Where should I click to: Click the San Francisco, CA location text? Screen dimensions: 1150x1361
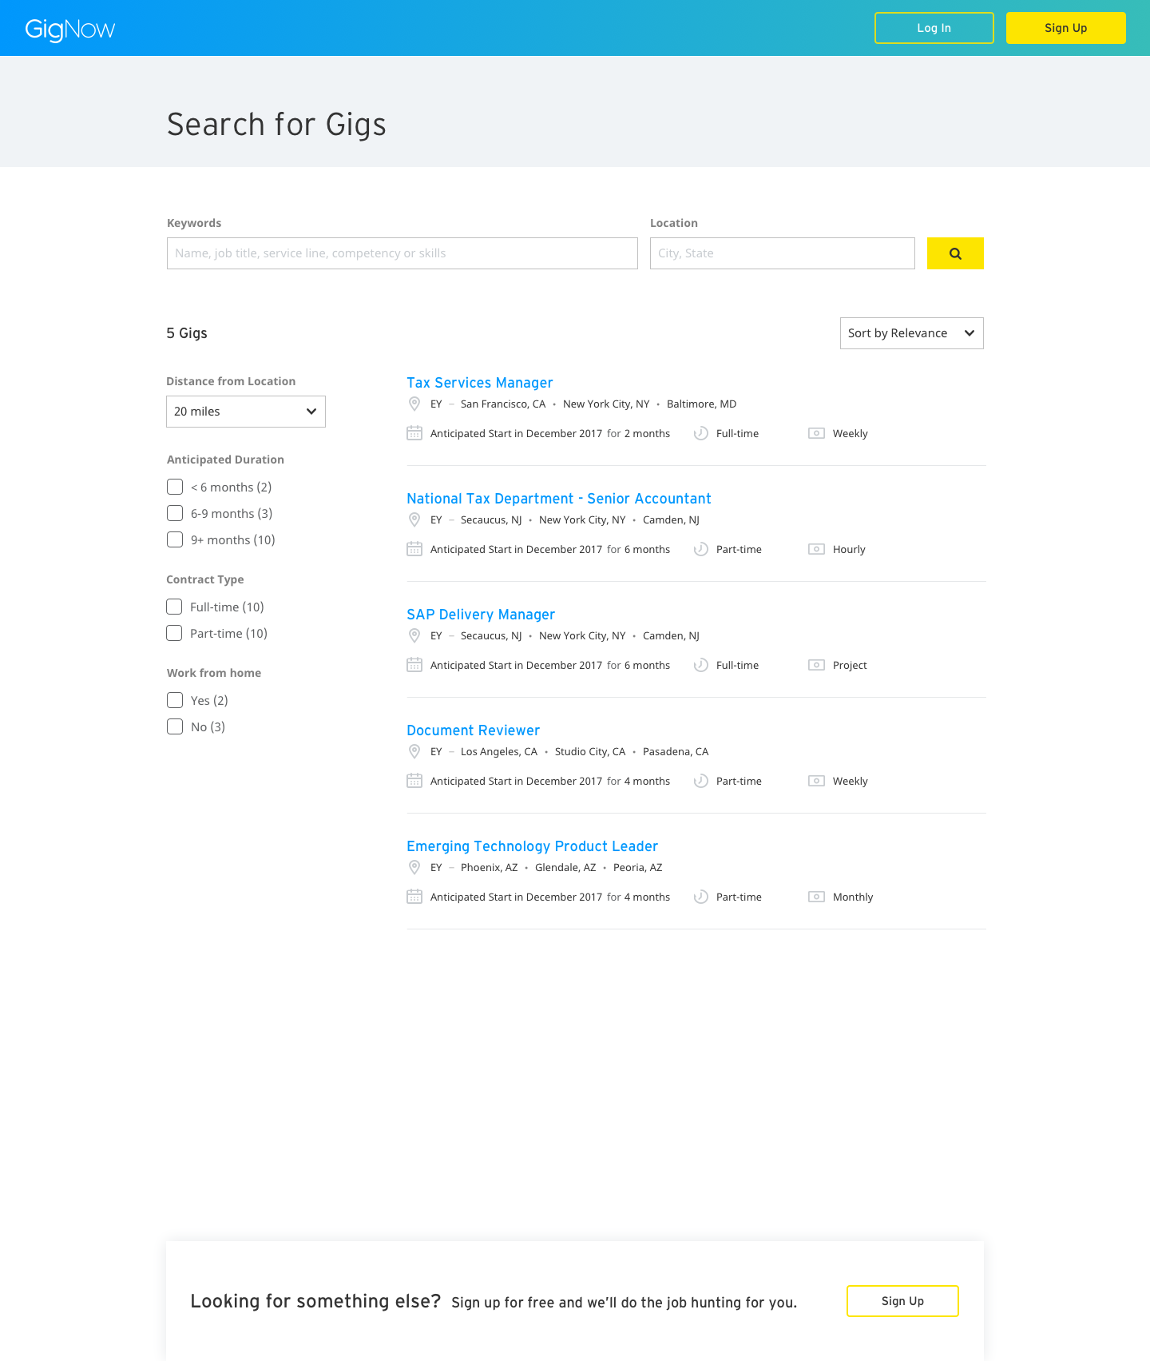point(503,404)
